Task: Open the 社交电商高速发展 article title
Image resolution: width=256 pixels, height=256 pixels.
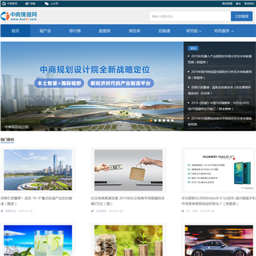Action: pos(128,201)
